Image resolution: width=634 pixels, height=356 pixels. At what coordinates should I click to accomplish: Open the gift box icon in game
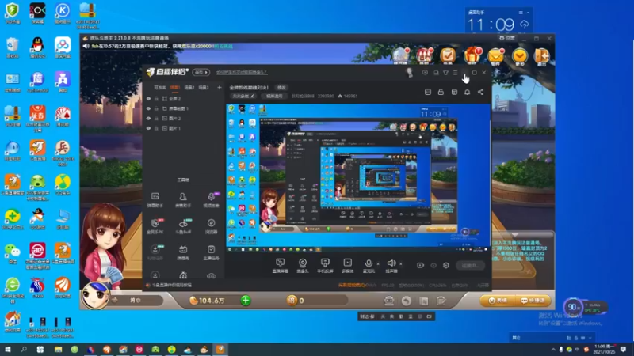472,55
